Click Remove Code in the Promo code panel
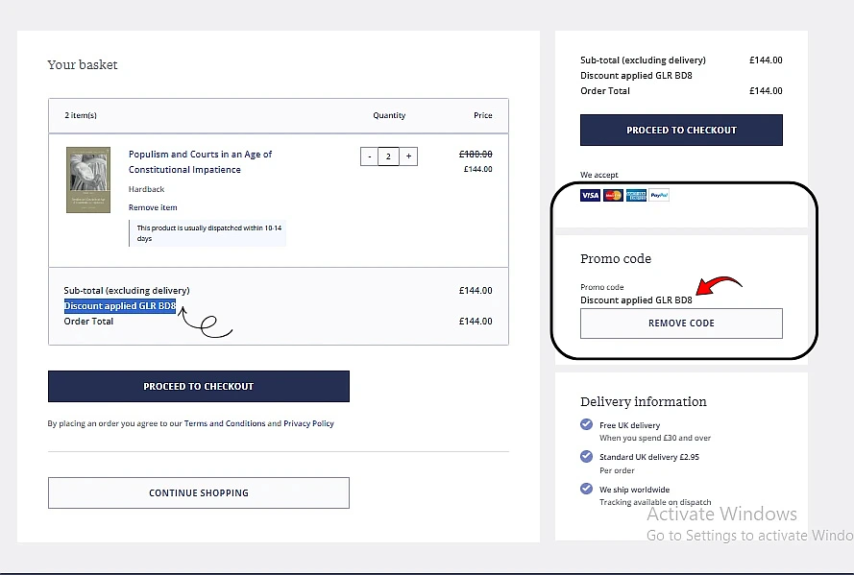 coord(681,323)
